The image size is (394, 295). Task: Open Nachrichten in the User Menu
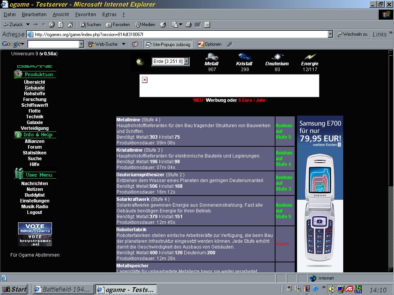click(x=35, y=183)
